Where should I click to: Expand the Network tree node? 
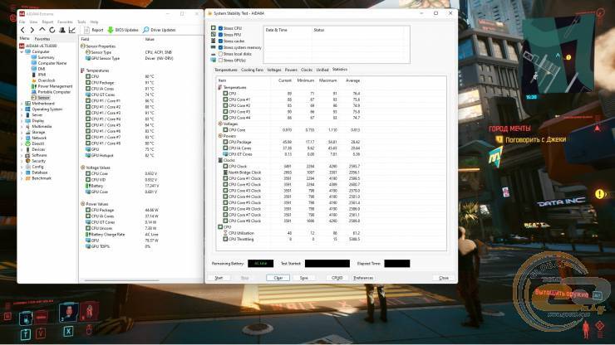coord(22,138)
